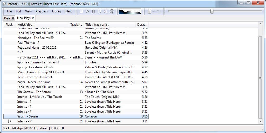This screenshot has width=266, height=133.
Task: Click the Stop playback button
Action: click(x=81, y=11)
